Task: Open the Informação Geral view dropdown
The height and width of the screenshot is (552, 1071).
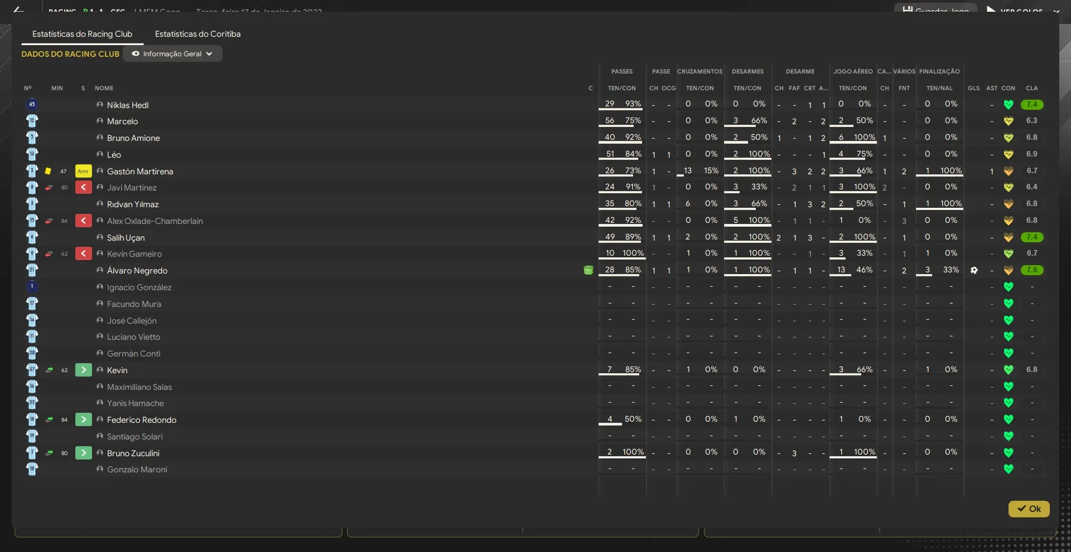Action: point(172,54)
